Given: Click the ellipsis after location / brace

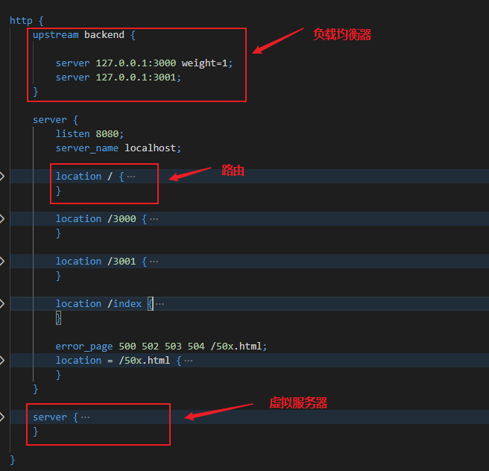Looking at the screenshot, I should 131,177.
